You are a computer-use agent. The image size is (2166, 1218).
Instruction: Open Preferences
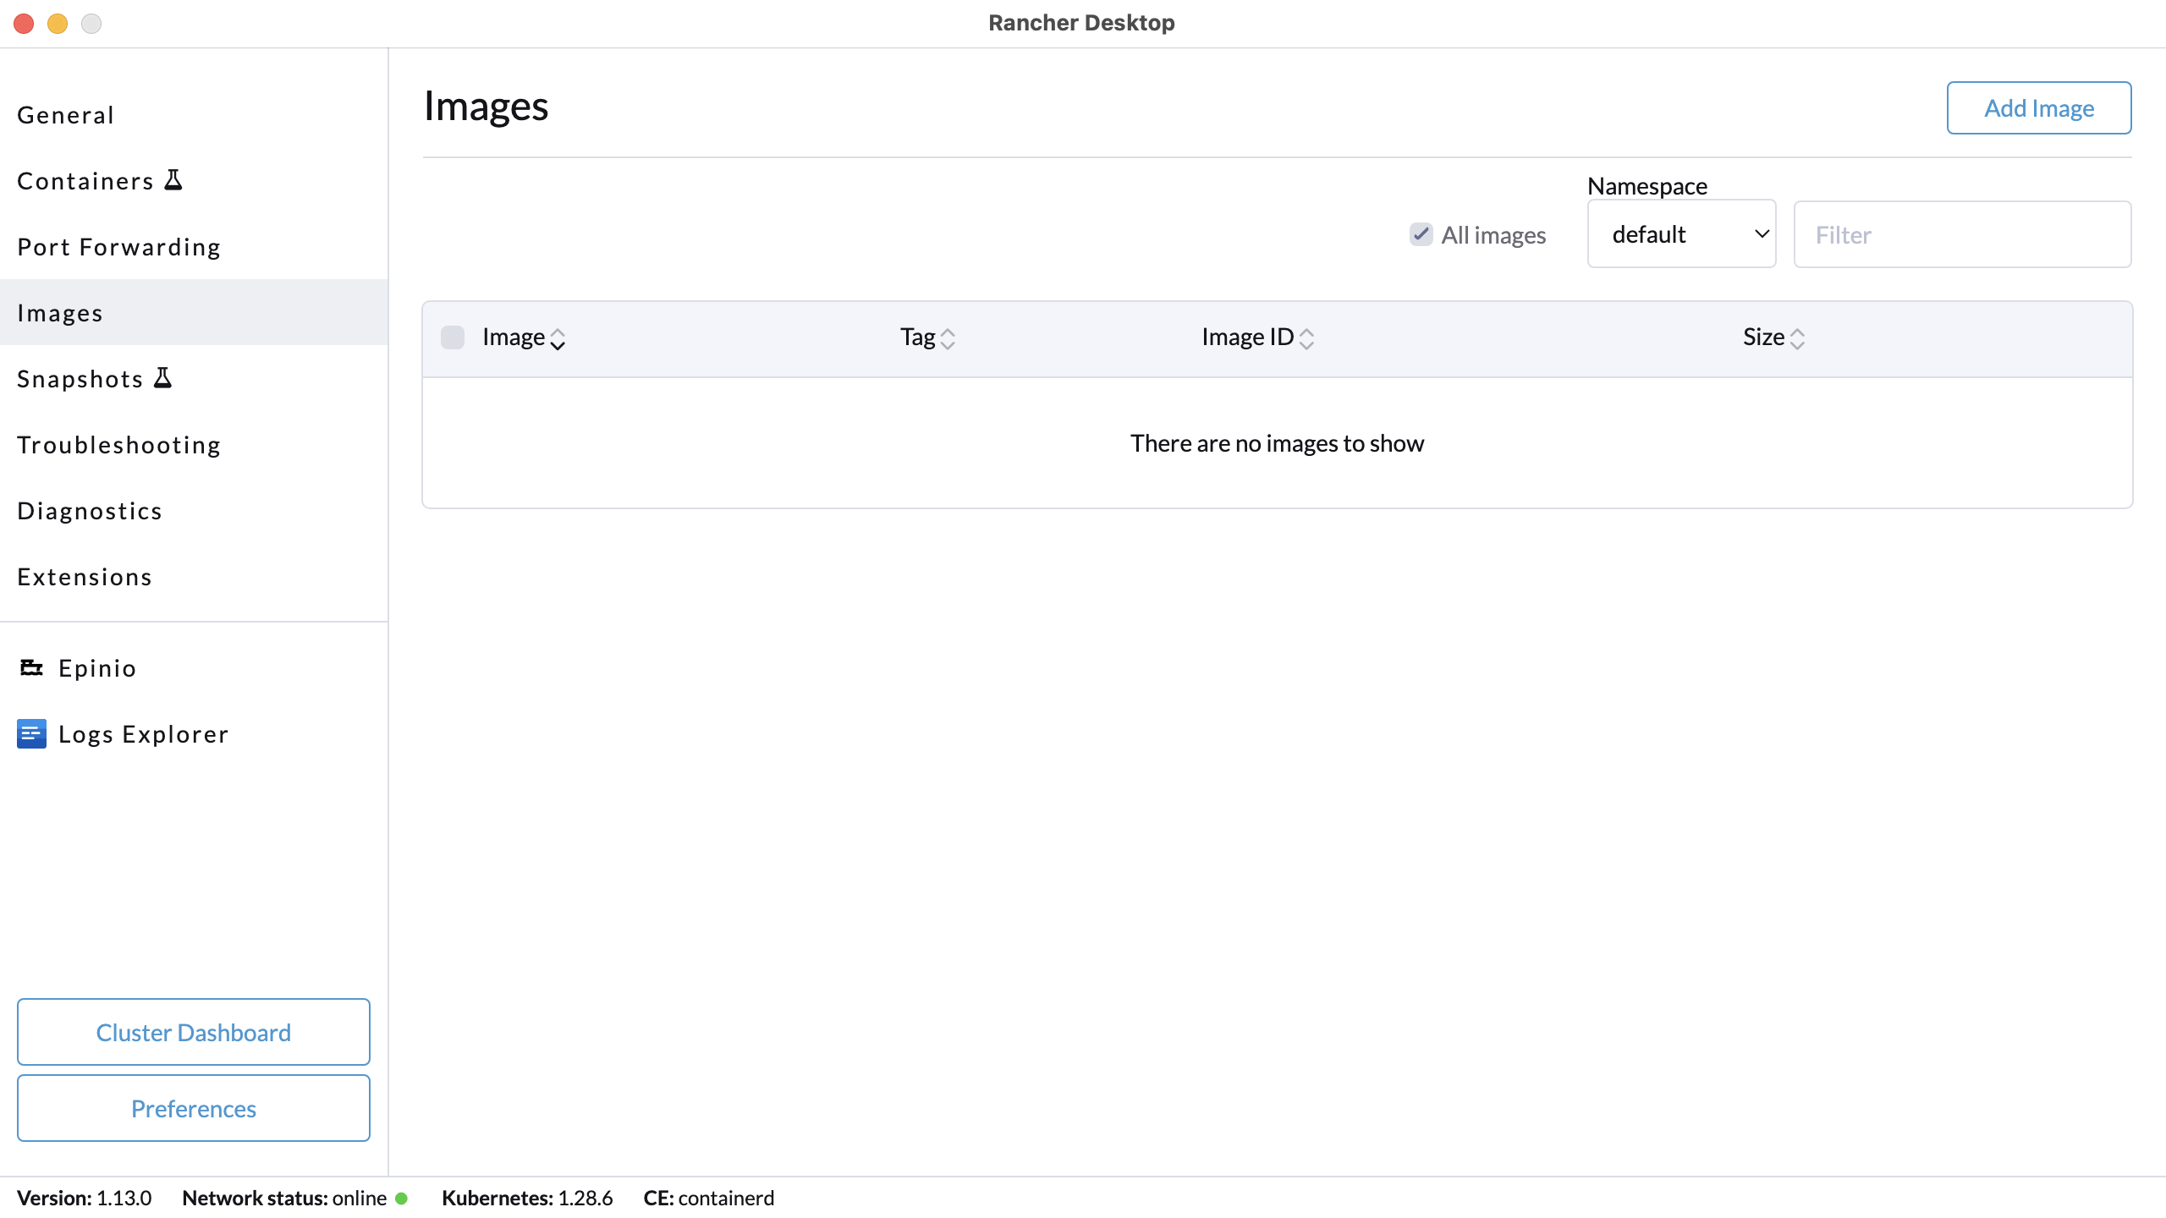194,1108
